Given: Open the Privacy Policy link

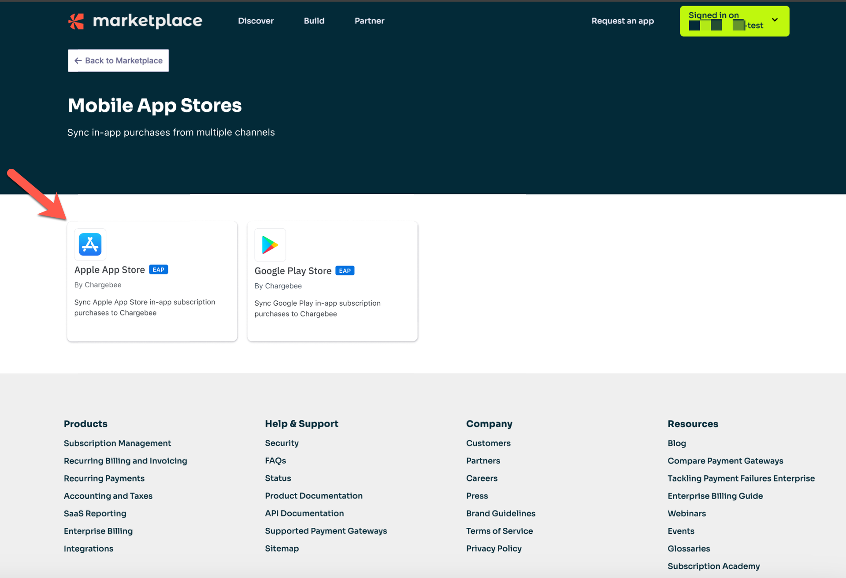Looking at the screenshot, I should pos(493,548).
